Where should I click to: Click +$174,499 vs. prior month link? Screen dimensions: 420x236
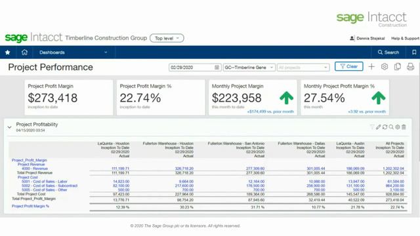(270, 111)
